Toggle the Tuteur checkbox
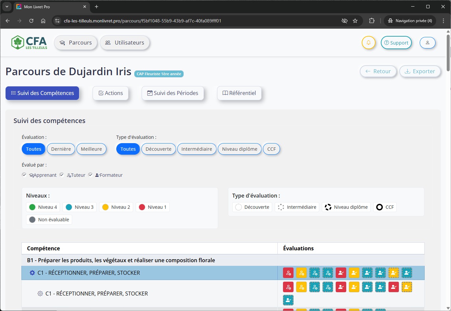Image resolution: width=451 pixels, height=311 pixels. tap(62, 175)
